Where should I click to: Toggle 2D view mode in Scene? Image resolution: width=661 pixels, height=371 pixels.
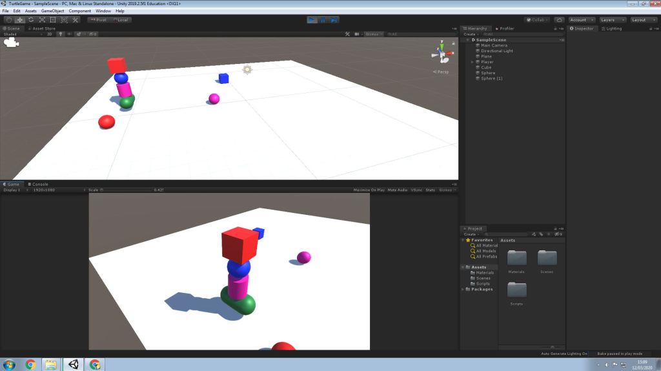[49, 34]
